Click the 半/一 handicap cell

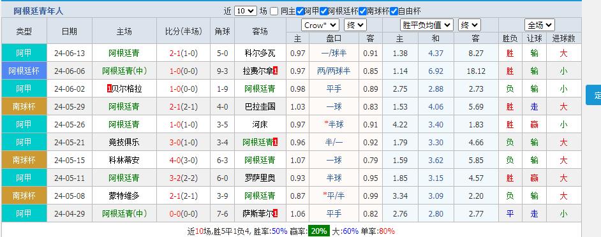point(334,143)
